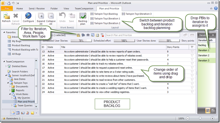Click the Title column header
The height and width of the screenshot is (123, 220).
[113, 47]
